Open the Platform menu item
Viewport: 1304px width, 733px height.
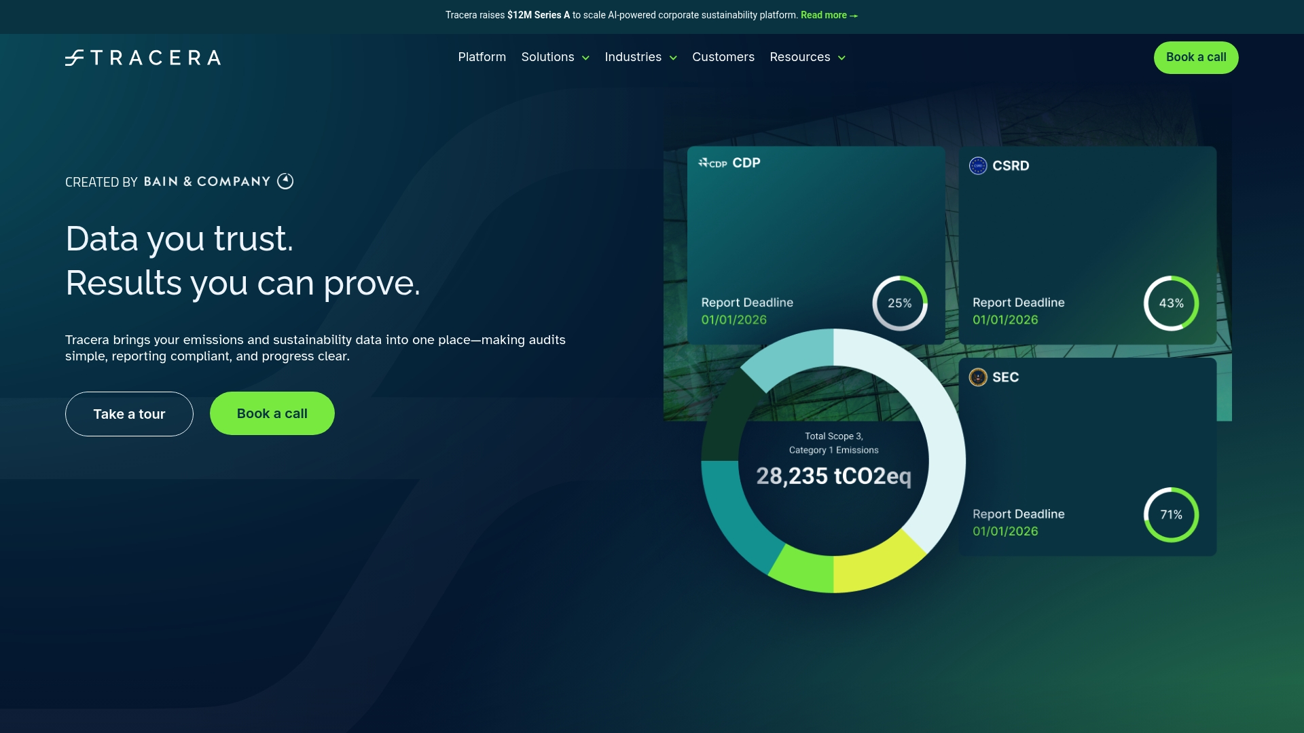pyautogui.click(x=482, y=57)
